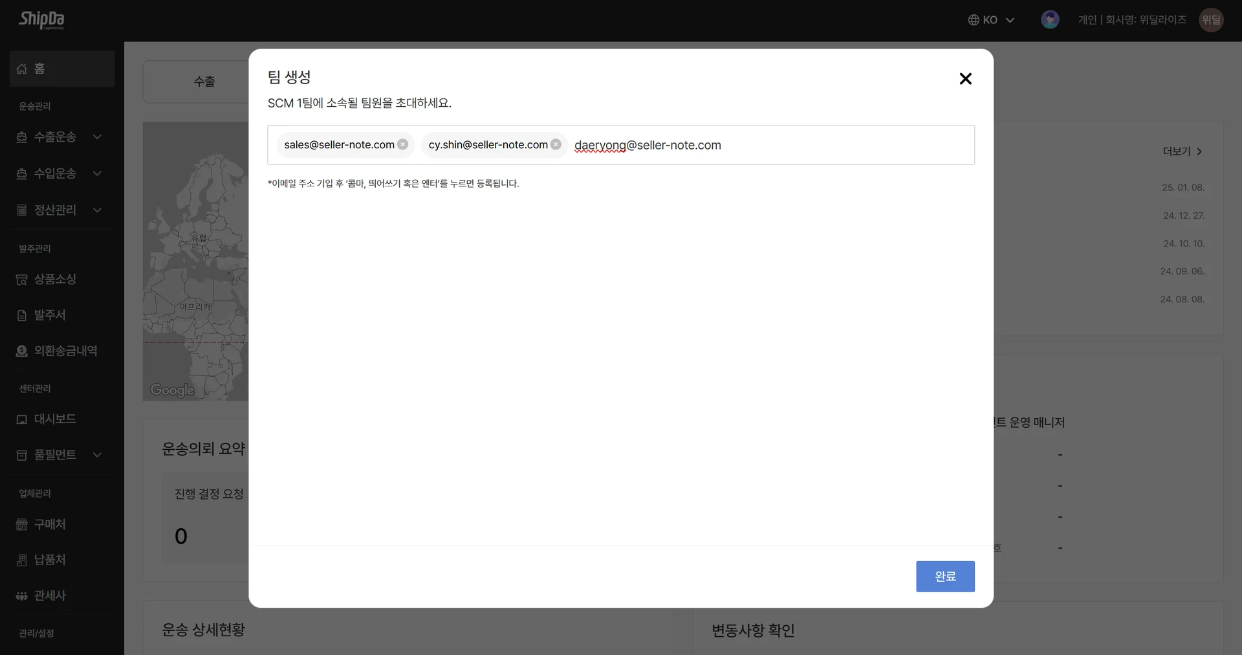
Task: Click the 관세사 people icon
Action: [22, 595]
